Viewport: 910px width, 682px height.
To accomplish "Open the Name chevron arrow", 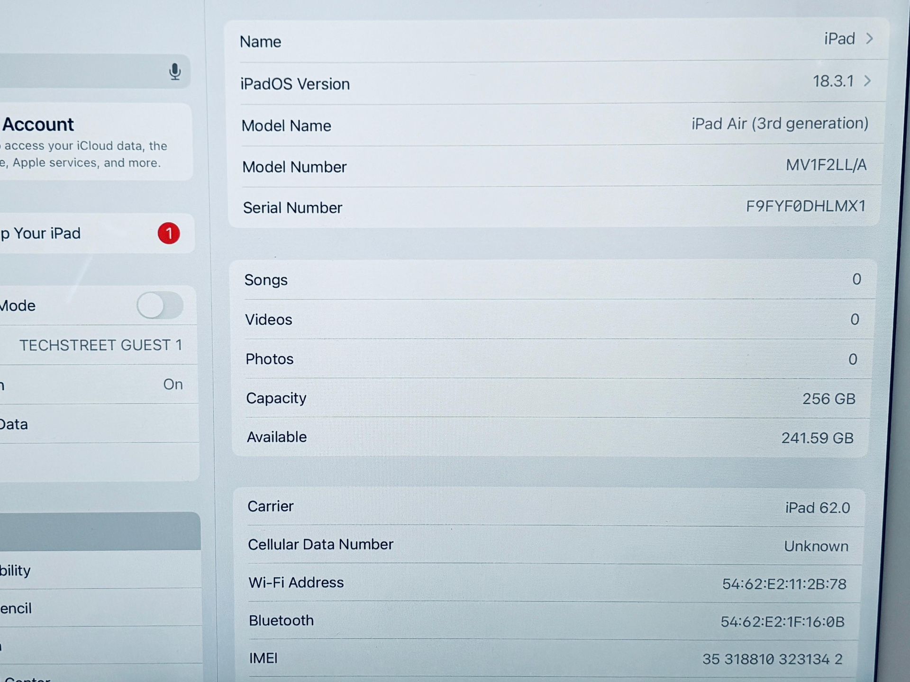I will click(x=869, y=38).
